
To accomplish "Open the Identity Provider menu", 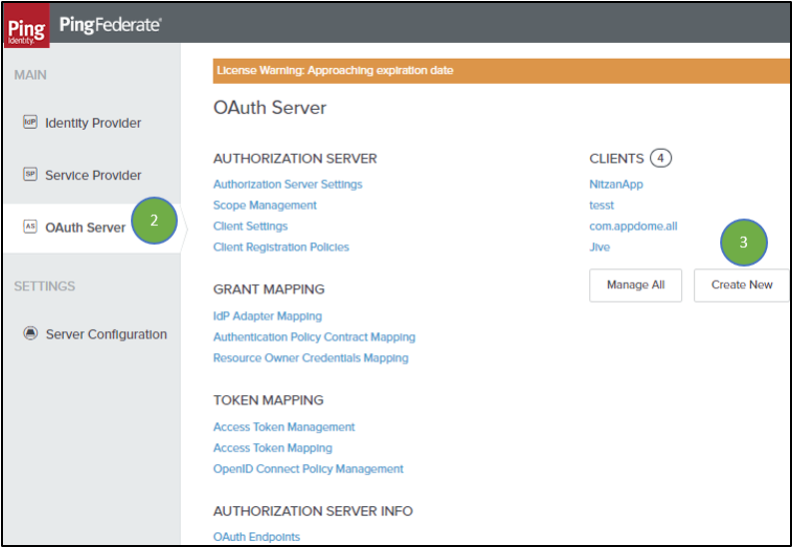I will 93,123.
